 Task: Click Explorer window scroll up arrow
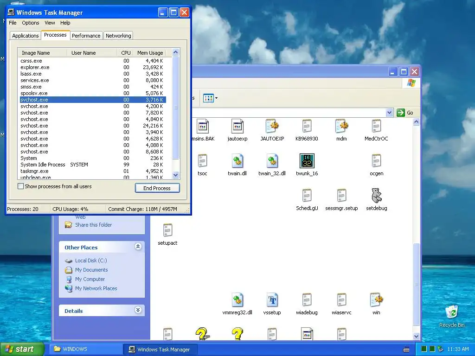(416, 122)
